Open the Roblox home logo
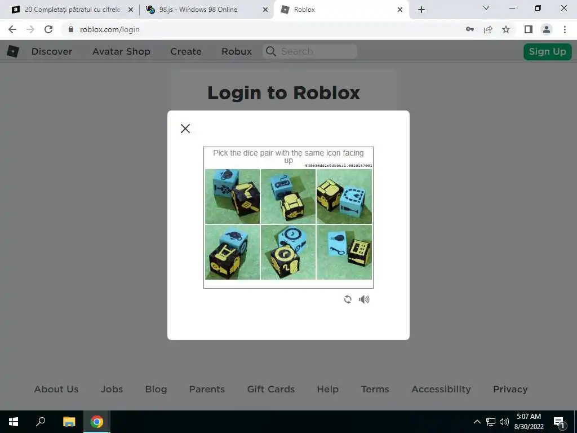 [x=13, y=51]
